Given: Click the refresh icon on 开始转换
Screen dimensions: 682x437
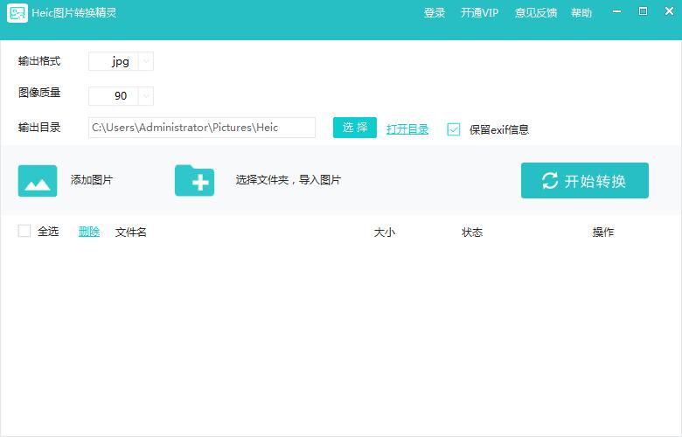Looking at the screenshot, I should (550, 181).
